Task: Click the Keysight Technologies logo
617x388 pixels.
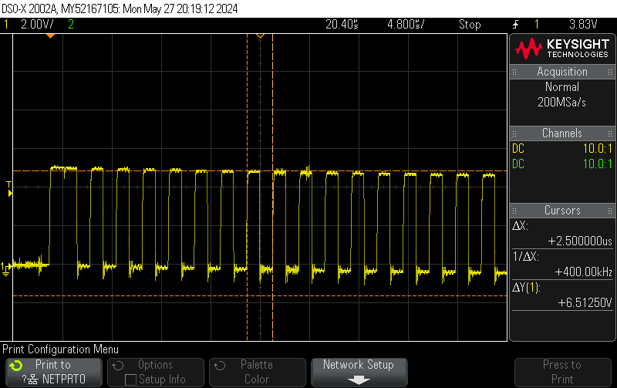Action: (x=562, y=49)
